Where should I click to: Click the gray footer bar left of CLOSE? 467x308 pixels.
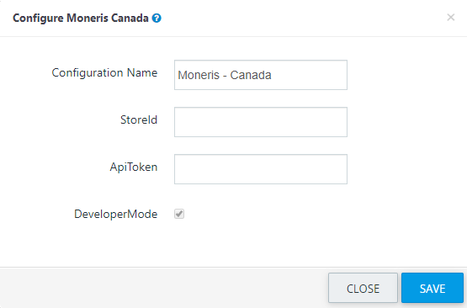[x=164, y=288]
